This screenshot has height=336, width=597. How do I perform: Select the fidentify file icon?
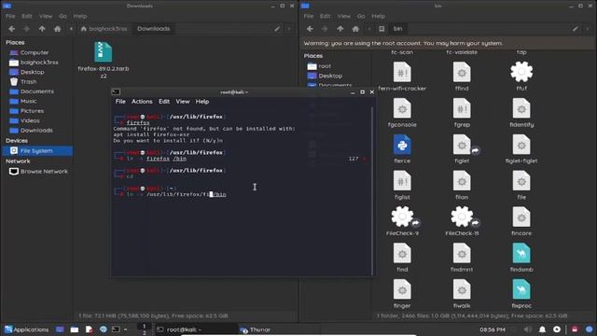(x=521, y=108)
